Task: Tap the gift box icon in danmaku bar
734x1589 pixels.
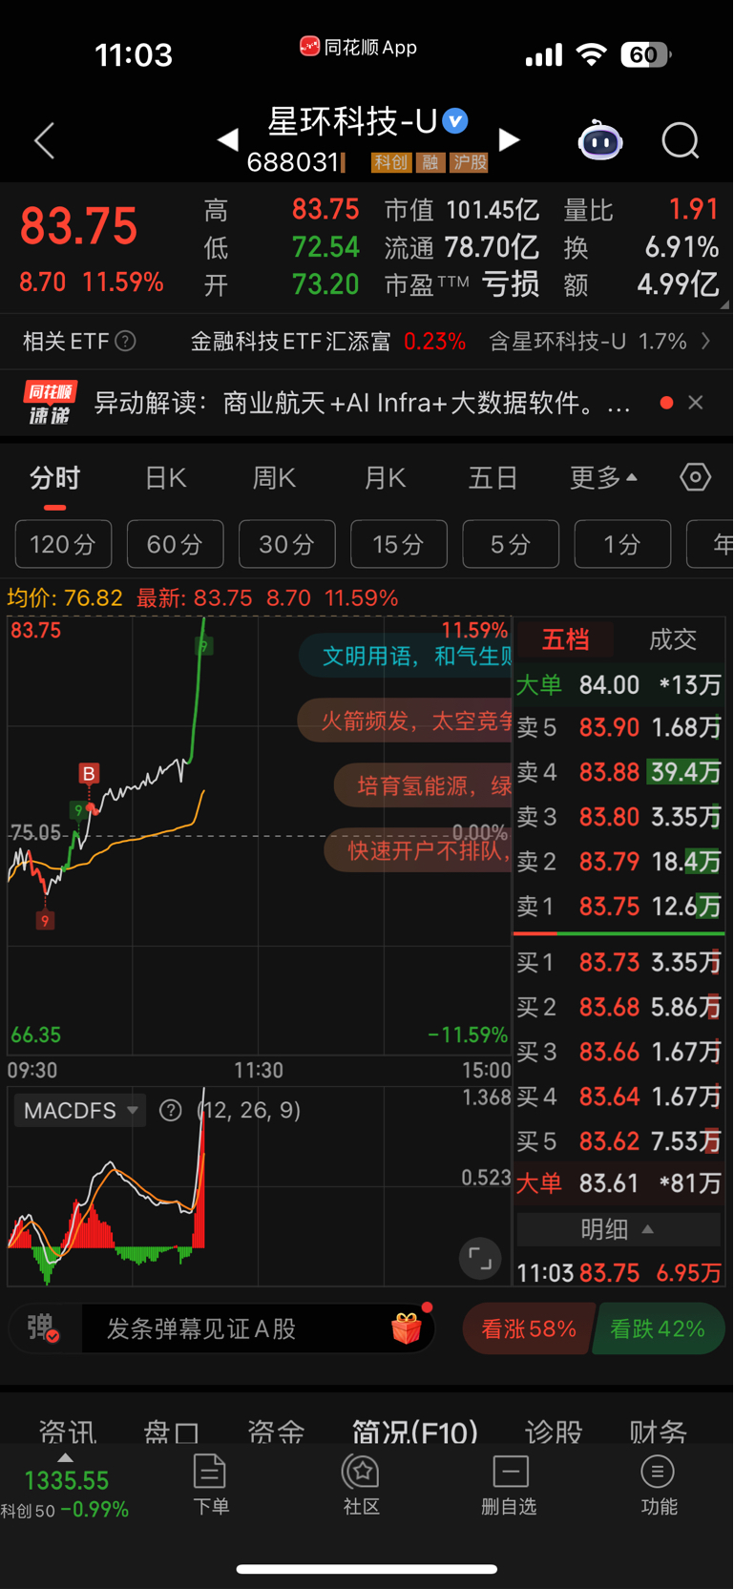Action: coord(407,1328)
